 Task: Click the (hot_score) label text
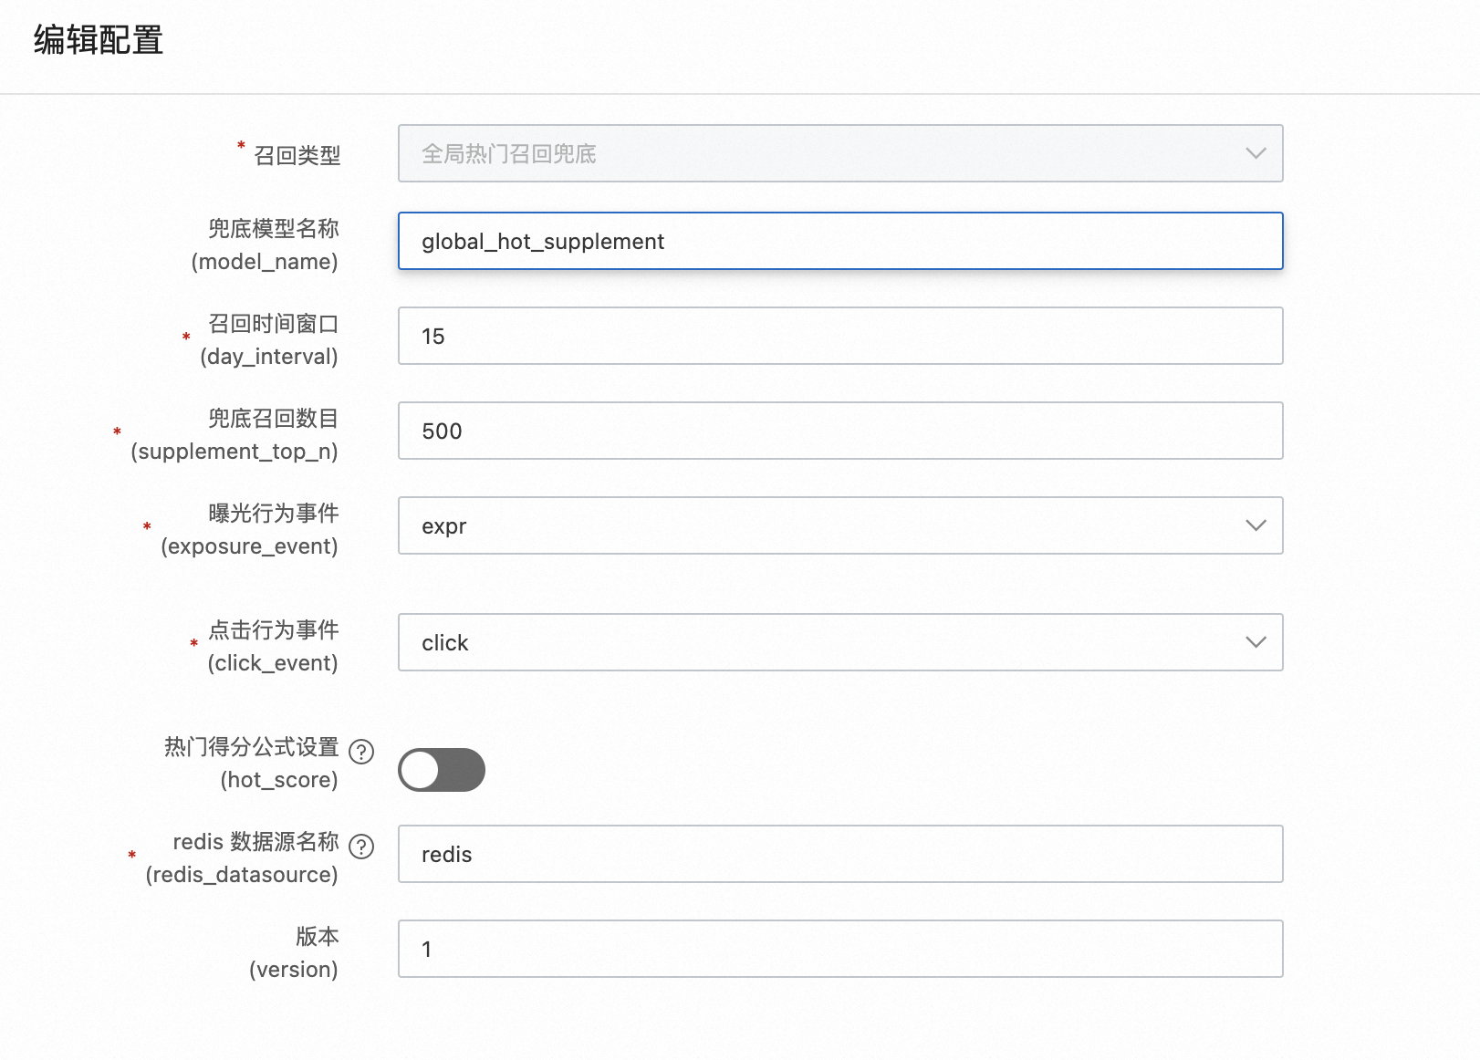coord(279,780)
